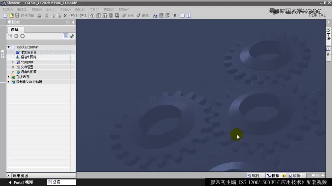
Task: Click the new group icon in project tree
Action: coord(10,36)
